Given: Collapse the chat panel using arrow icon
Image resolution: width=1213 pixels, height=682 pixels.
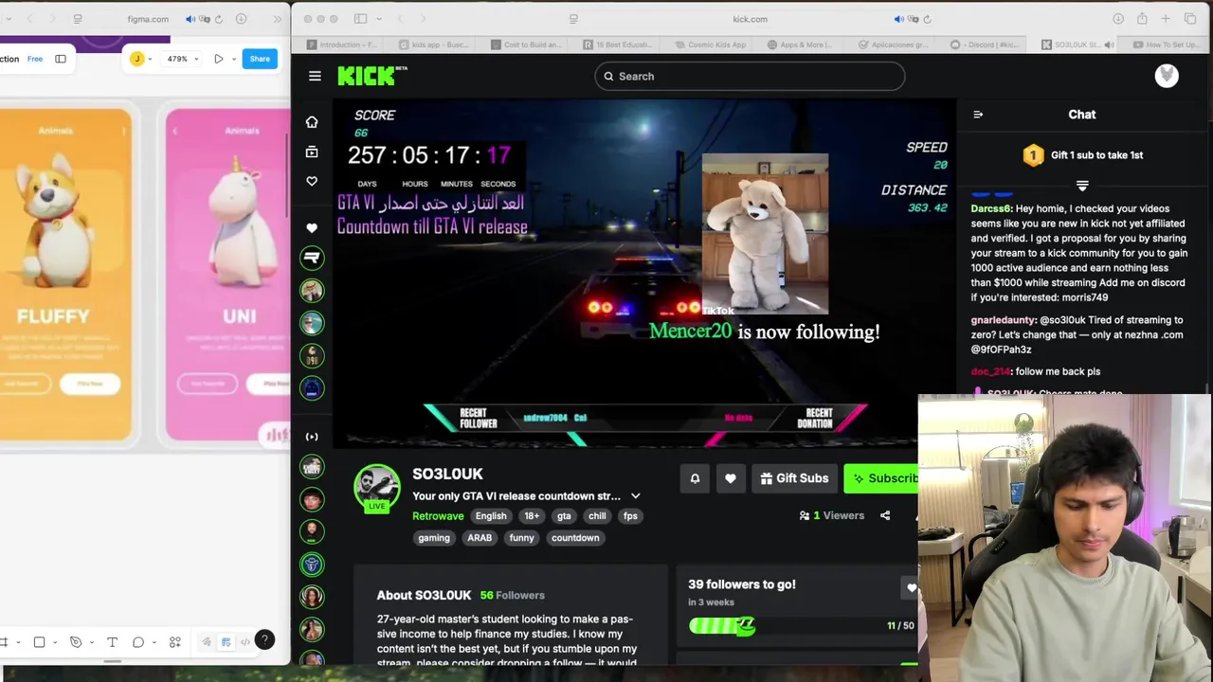Looking at the screenshot, I should coord(978,115).
